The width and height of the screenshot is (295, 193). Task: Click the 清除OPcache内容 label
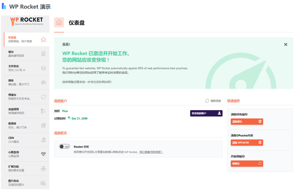pyautogui.click(x=242, y=135)
